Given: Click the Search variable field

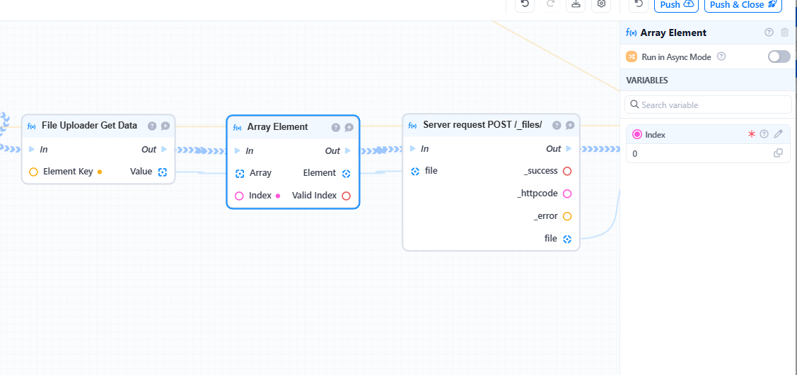Looking at the screenshot, I should pyautogui.click(x=708, y=105).
